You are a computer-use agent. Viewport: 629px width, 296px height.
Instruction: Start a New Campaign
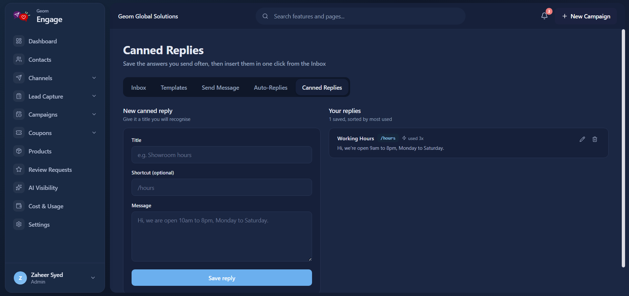[x=586, y=16]
